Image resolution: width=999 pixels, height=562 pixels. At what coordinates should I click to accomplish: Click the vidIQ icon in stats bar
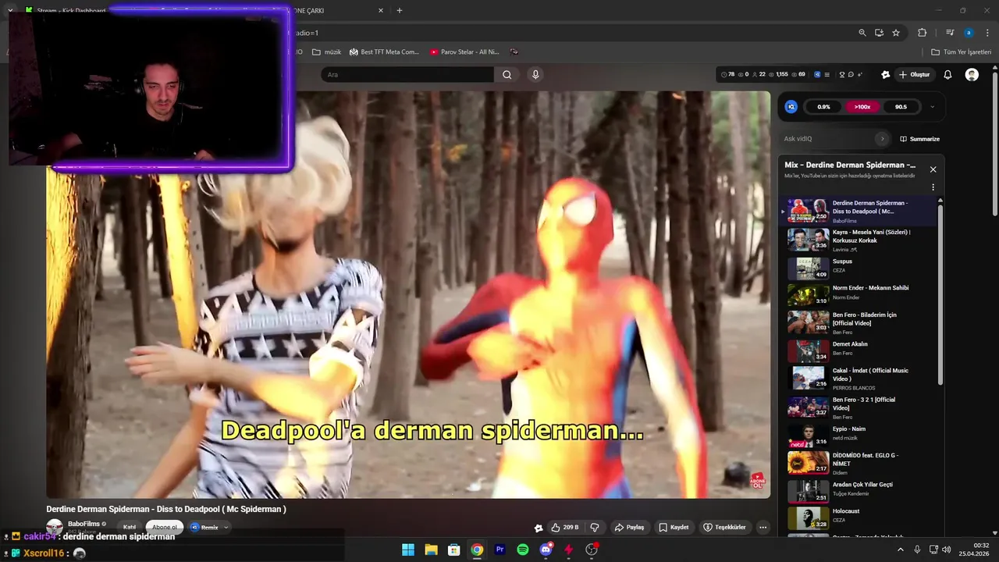tap(817, 75)
